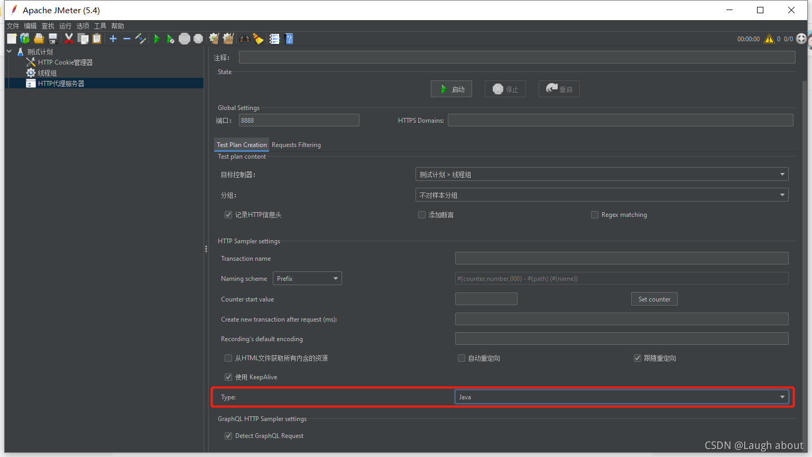Open the 文件 menu

click(13, 26)
